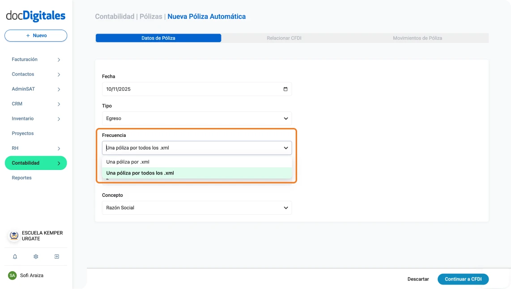Click the docDigitales logo
Image resolution: width=511 pixels, height=289 pixels.
point(35,16)
